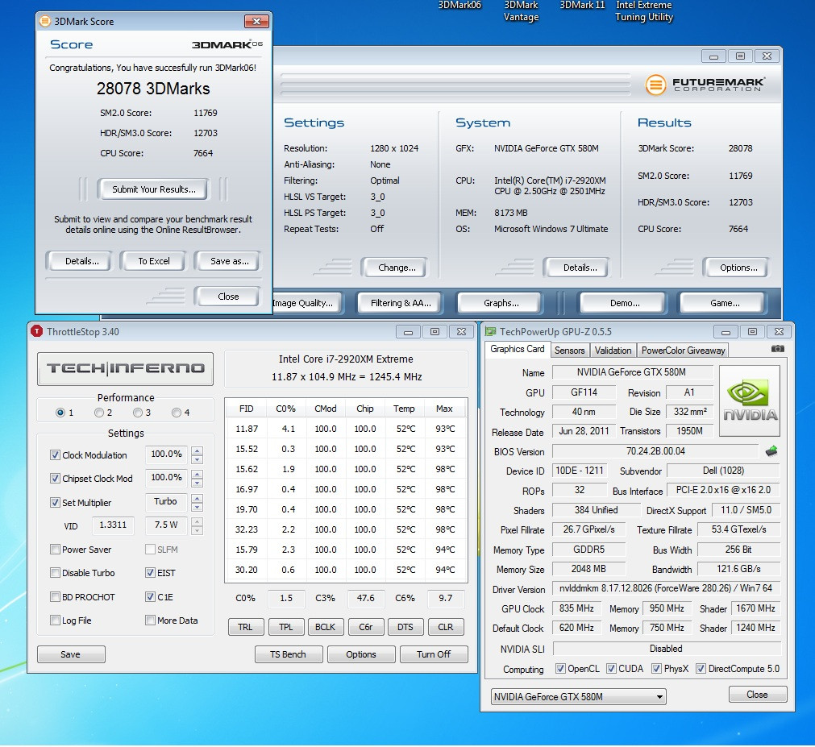This screenshot has width=815, height=747.
Task: Click the TechInferno logo in ThrottleStop
Action: 125,369
